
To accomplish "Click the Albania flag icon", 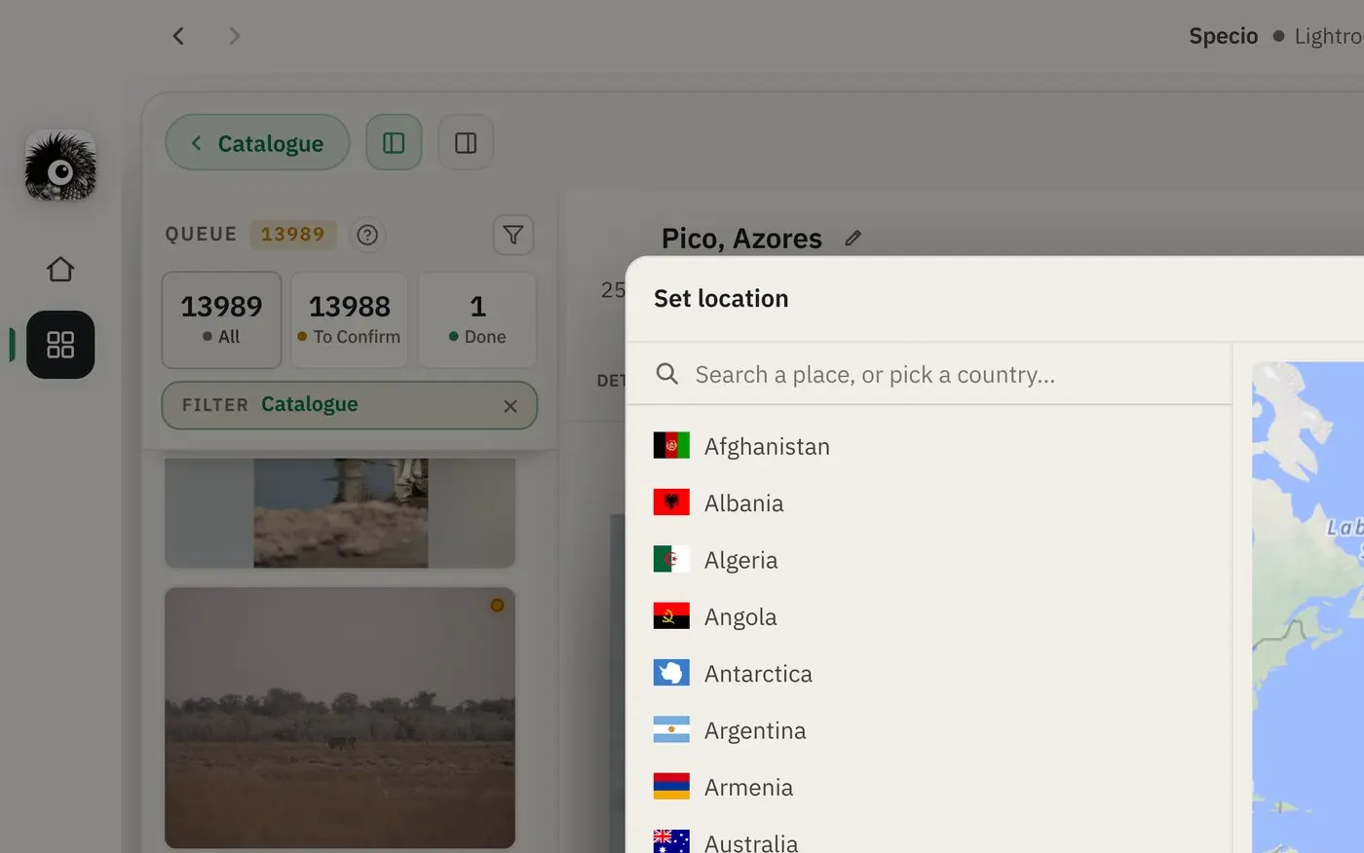I will click(x=671, y=501).
